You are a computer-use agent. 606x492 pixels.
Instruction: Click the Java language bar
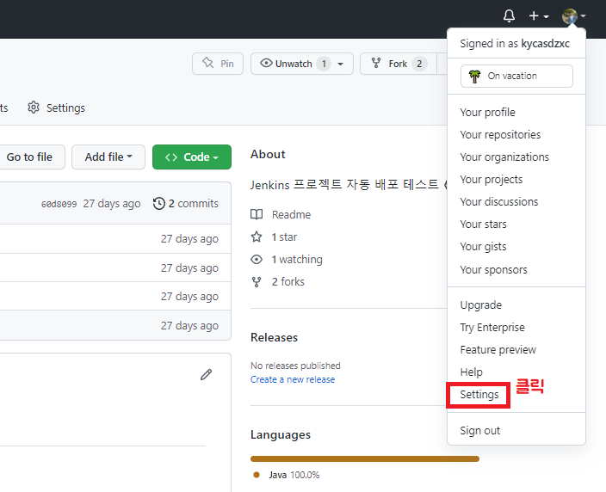click(365, 458)
